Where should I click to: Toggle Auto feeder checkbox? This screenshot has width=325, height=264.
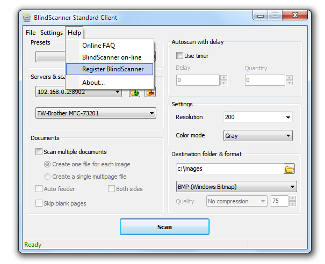39,189
